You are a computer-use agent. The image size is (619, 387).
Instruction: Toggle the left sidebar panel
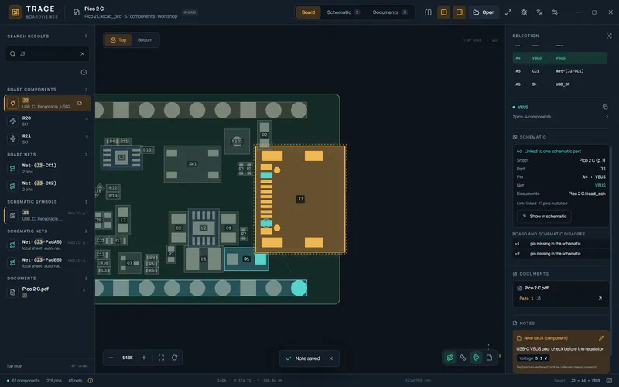(443, 12)
